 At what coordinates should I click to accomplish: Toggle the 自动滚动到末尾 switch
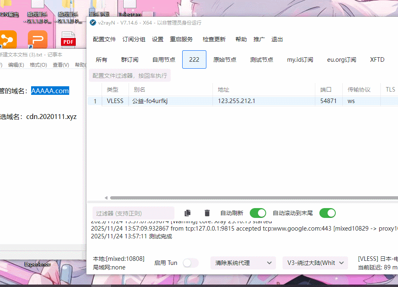328,213
